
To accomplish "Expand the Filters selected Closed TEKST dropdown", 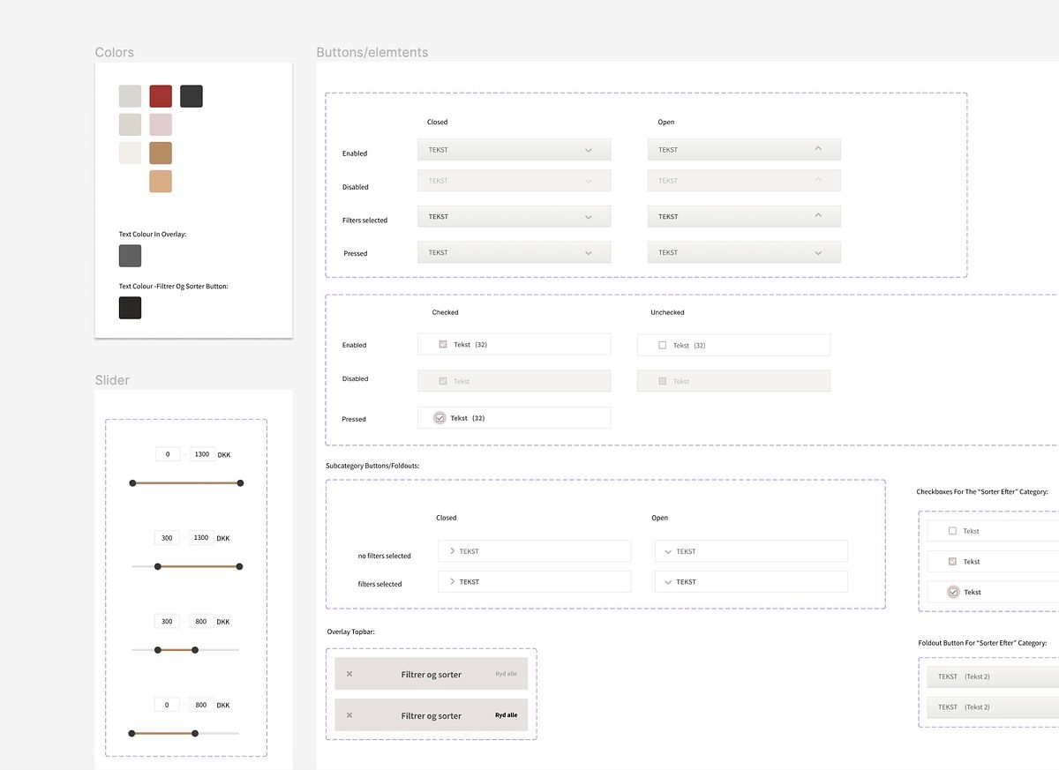I will click(514, 217).
